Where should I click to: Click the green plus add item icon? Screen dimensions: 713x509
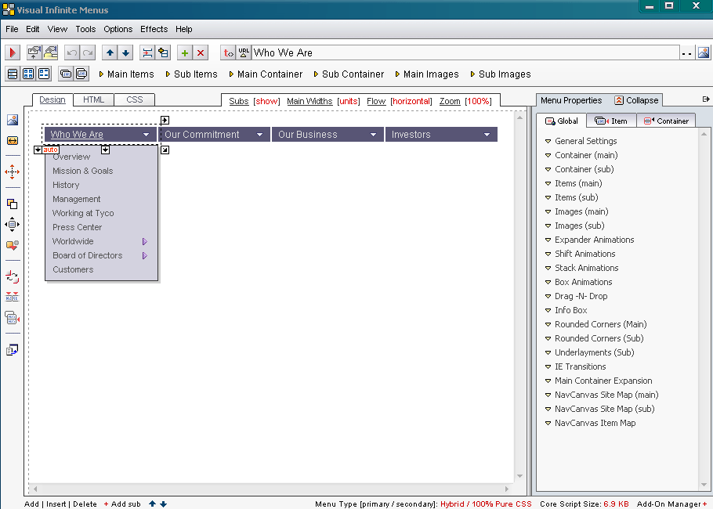[185, 52]
